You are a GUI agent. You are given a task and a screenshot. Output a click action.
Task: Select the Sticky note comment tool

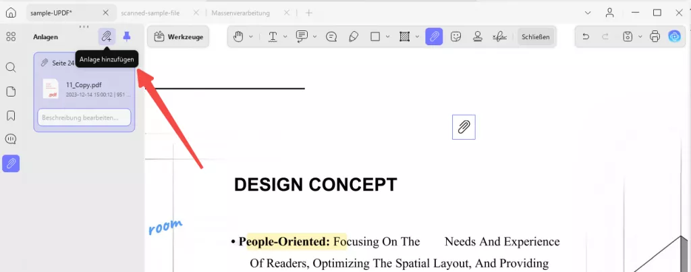[331, 36]
